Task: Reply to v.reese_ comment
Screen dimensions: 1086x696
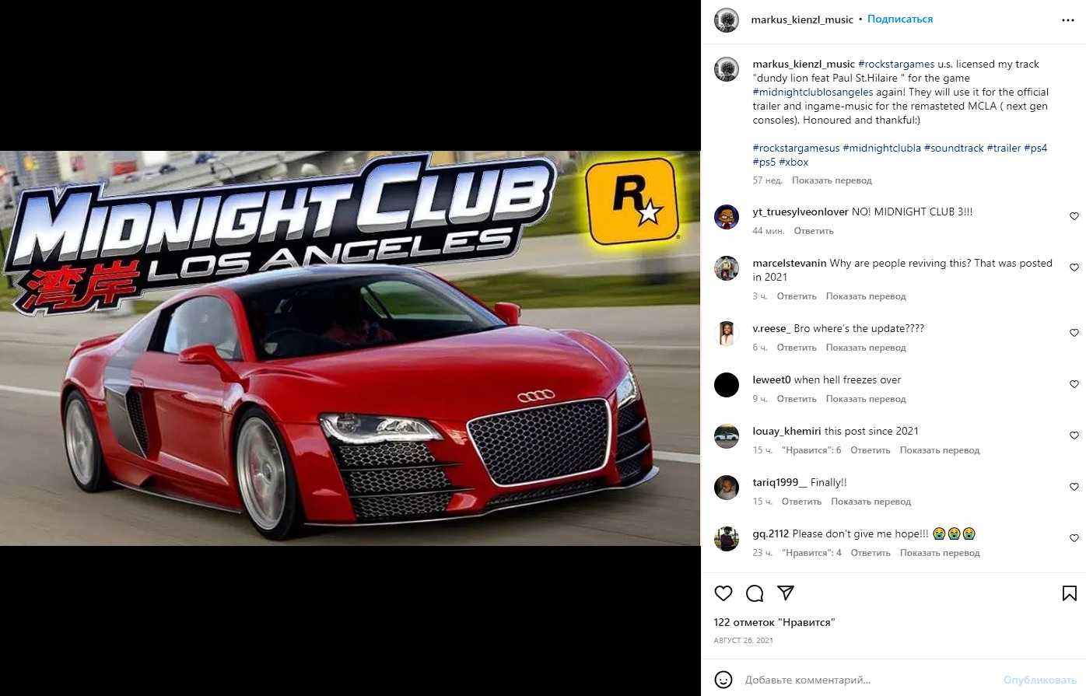Action: coord(797,348)
